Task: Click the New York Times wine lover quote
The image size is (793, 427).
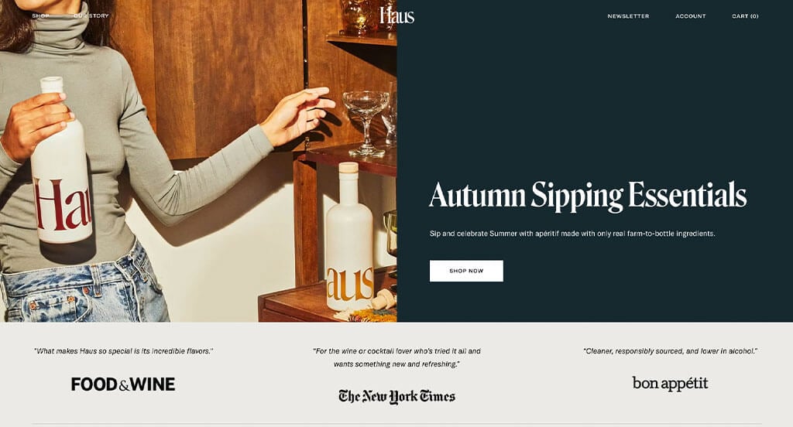Action: pos(397,357)
